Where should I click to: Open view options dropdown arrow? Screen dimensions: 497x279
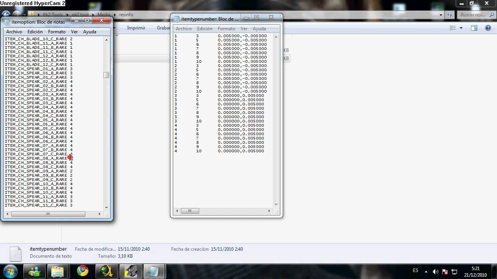tap(461, 28)
